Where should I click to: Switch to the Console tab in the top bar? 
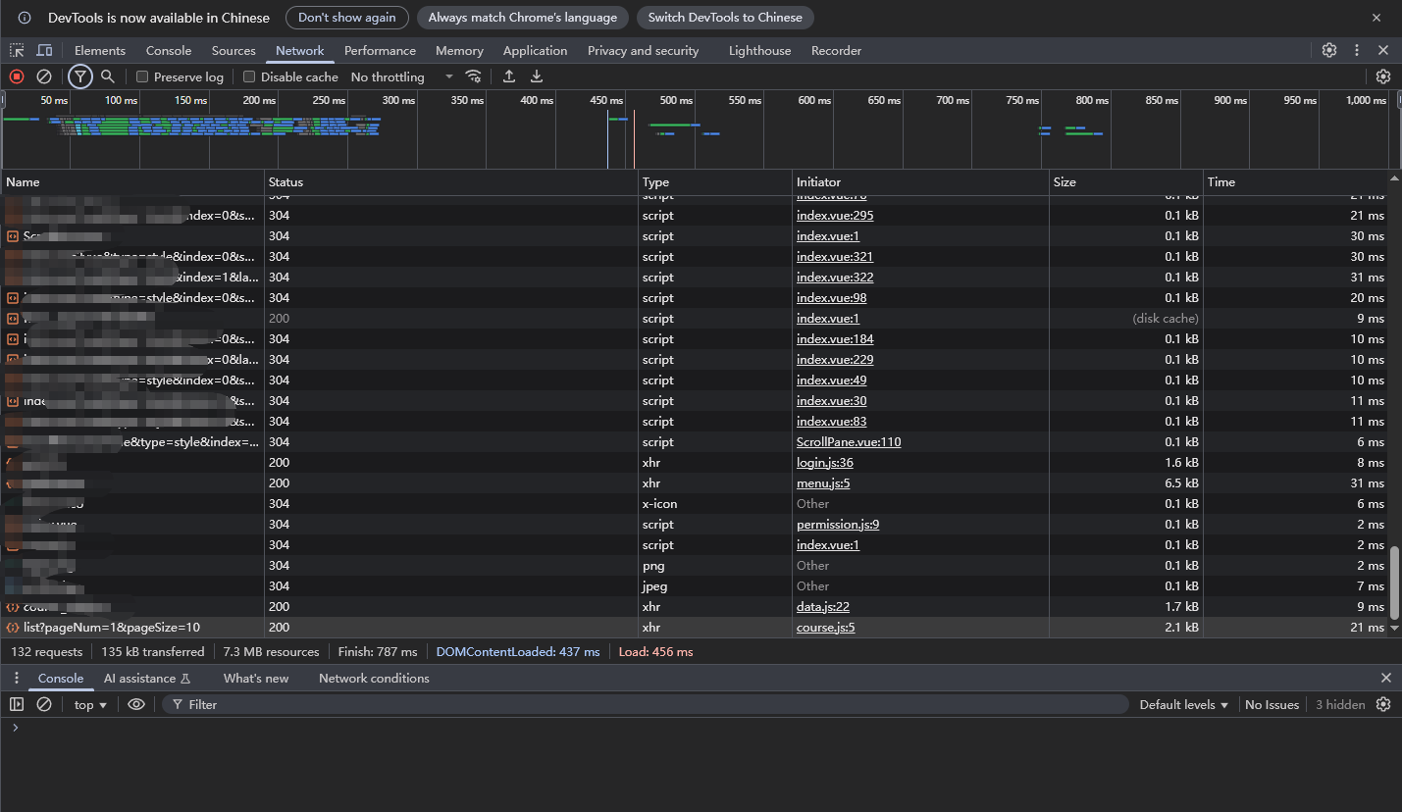pos(169,50)
